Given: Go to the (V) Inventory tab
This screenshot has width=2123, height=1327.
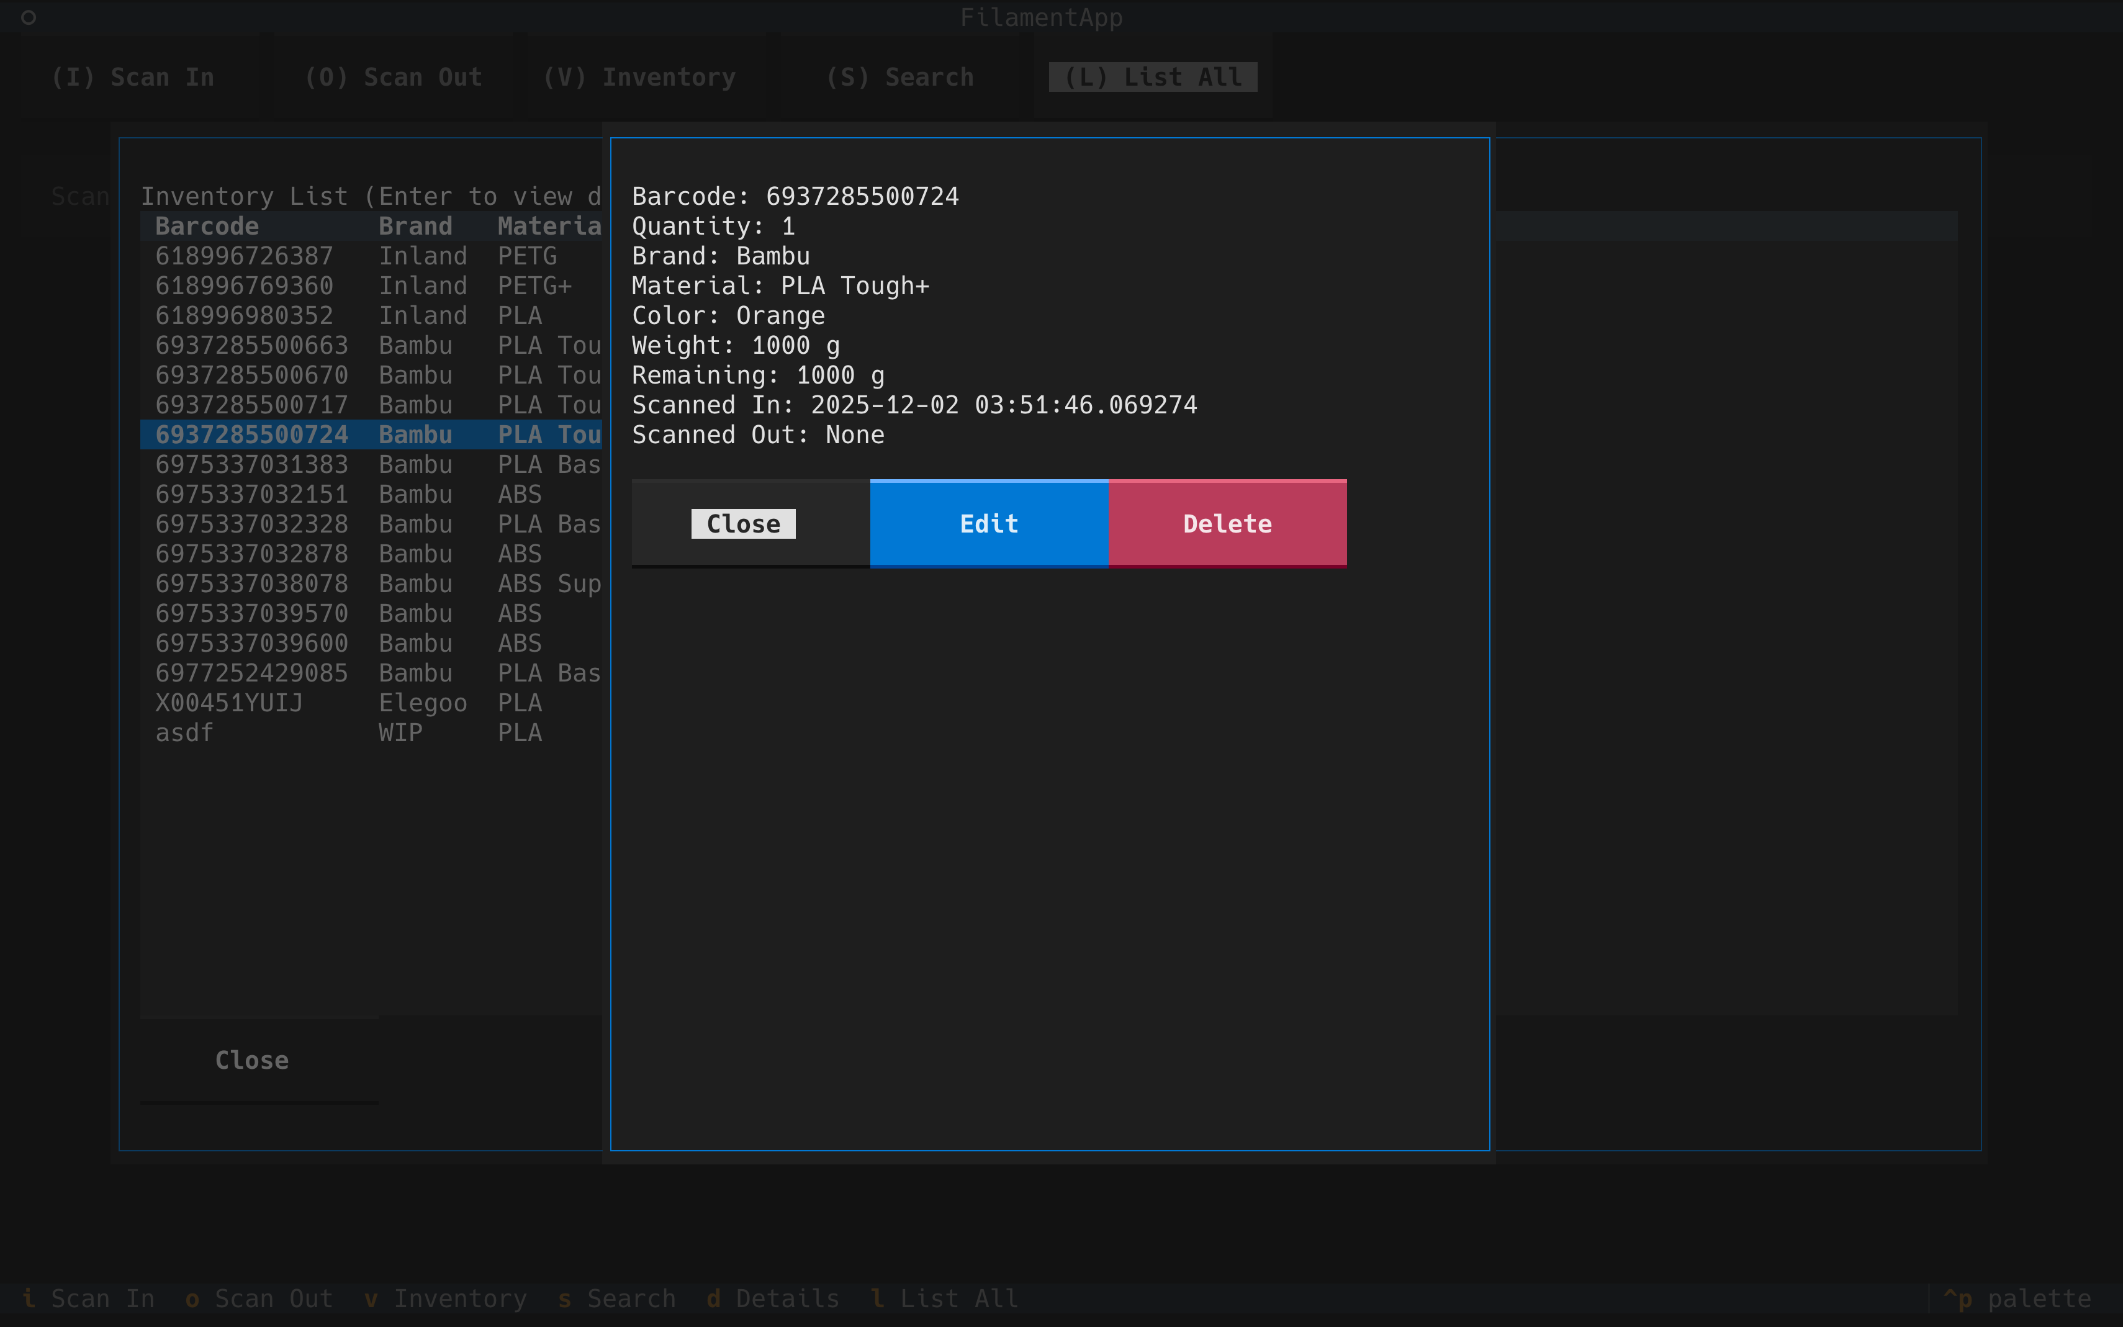Looking at the screenshot, I should (639, 77).
